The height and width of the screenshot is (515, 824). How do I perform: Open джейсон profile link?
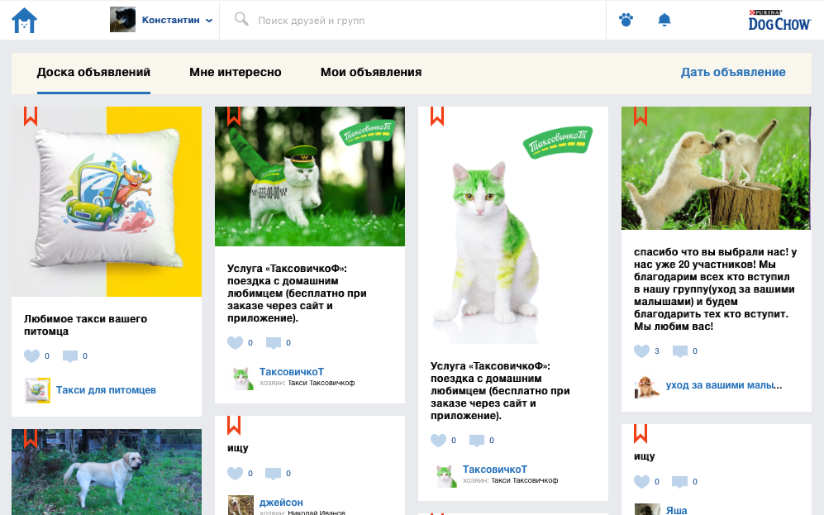[x=281, y=503]
